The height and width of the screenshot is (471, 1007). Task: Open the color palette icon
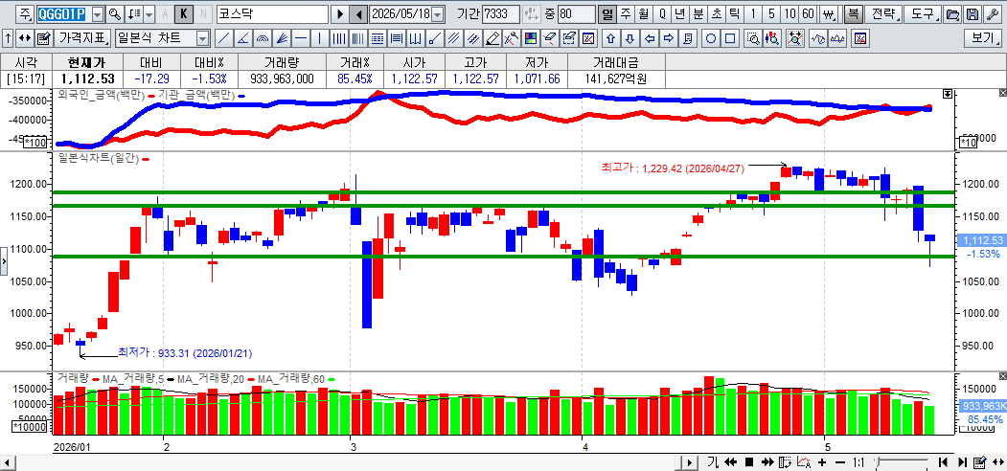pyautogui.click(x=531, y=39)
